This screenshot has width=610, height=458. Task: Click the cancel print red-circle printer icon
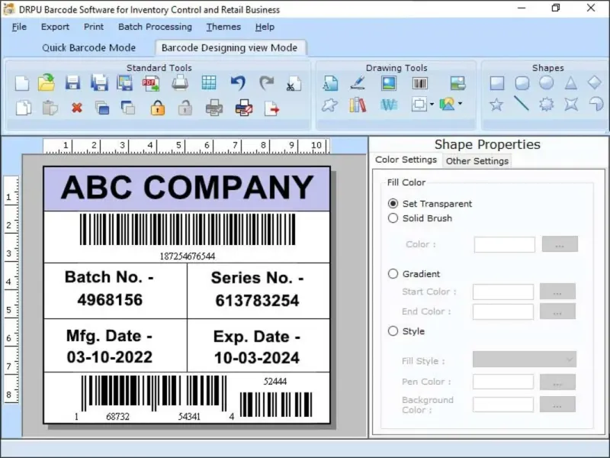click(x=244, y=108)
